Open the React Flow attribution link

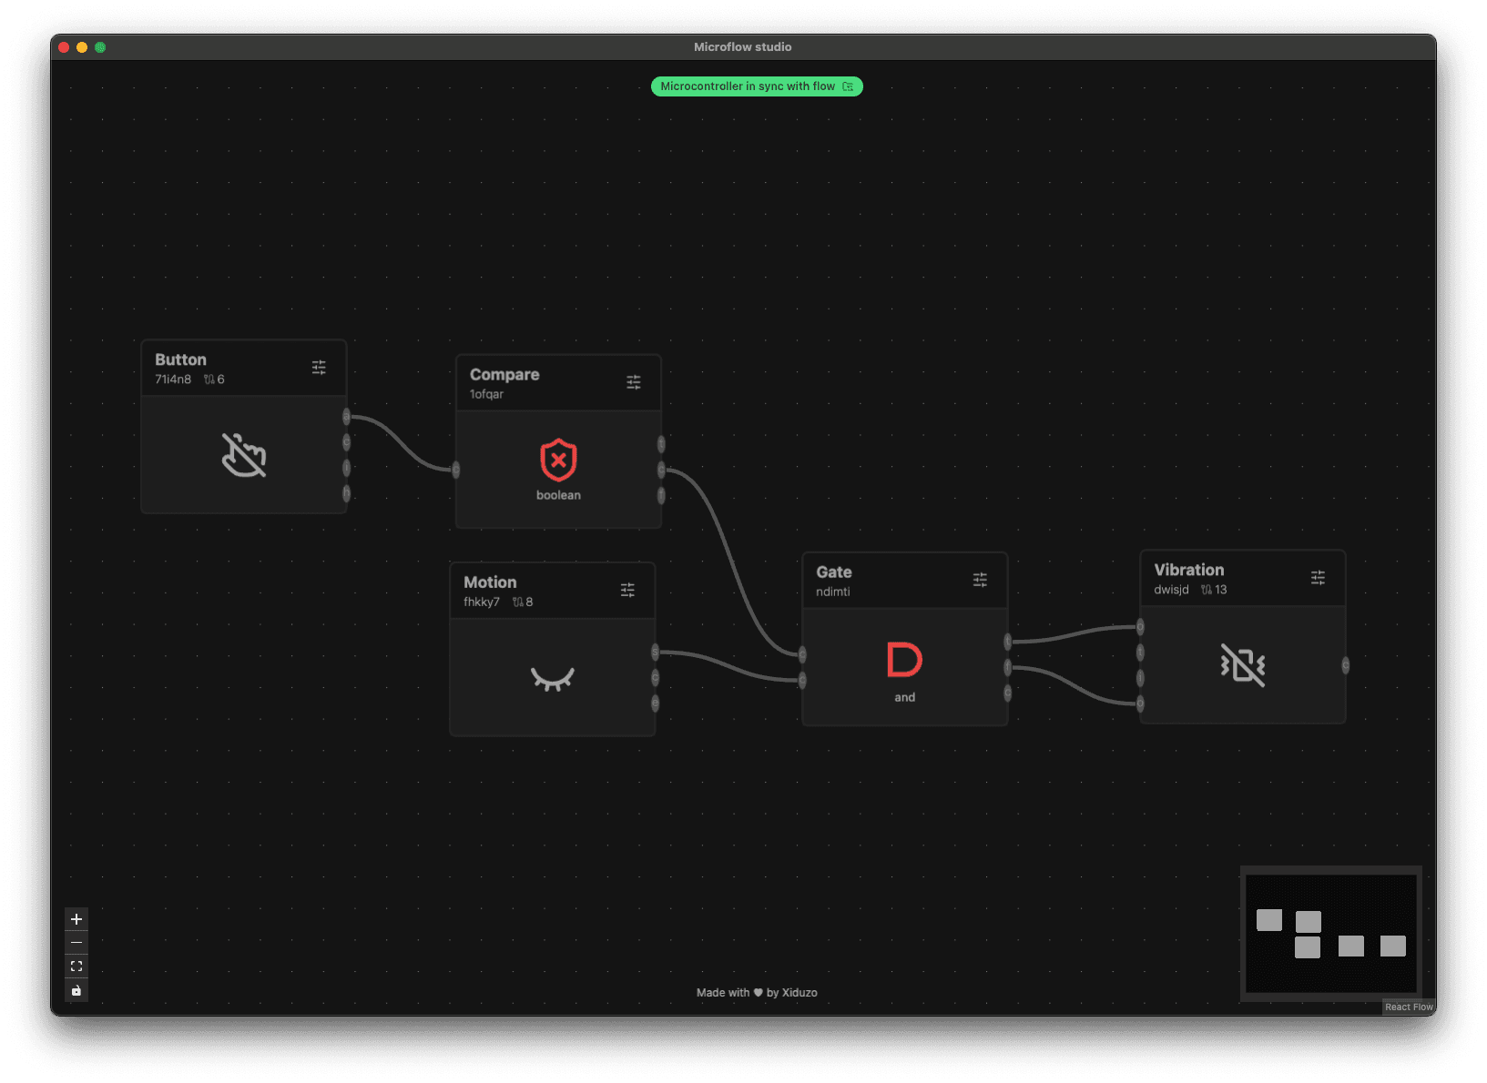point(1409,1007)
